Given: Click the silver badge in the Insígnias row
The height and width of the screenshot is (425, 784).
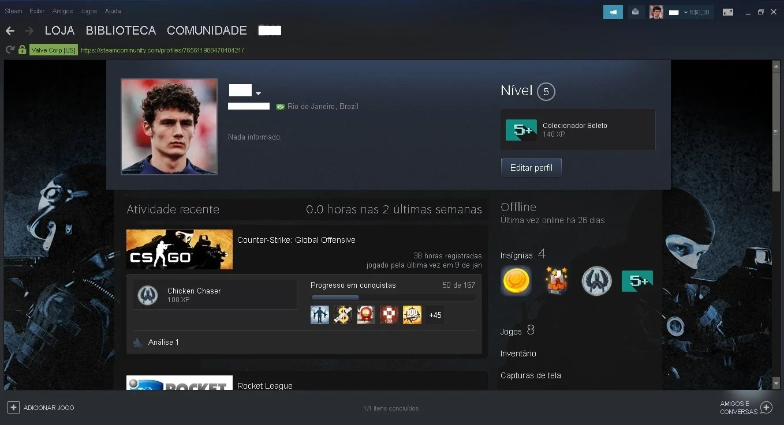Looking at the screenshot, I should 596,281.
